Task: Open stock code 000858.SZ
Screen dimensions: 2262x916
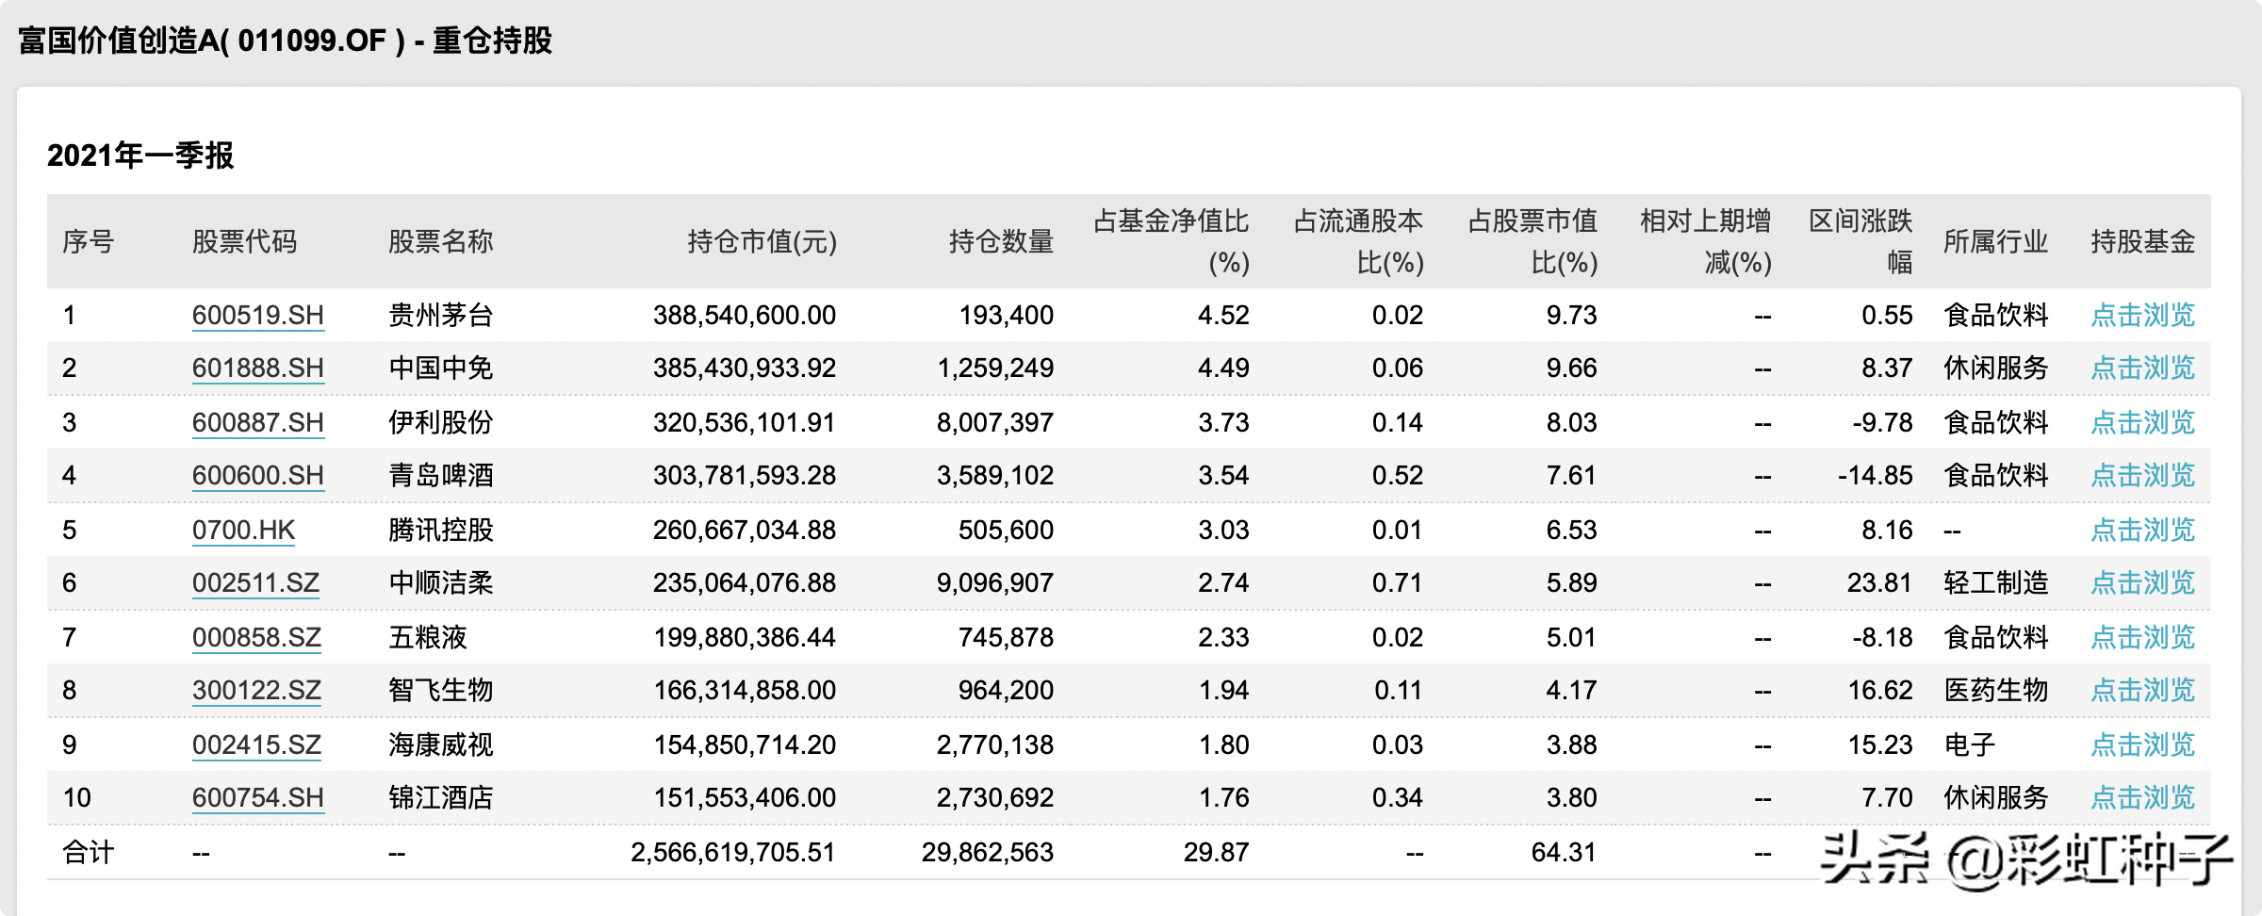Action: [x=256, y=637]
